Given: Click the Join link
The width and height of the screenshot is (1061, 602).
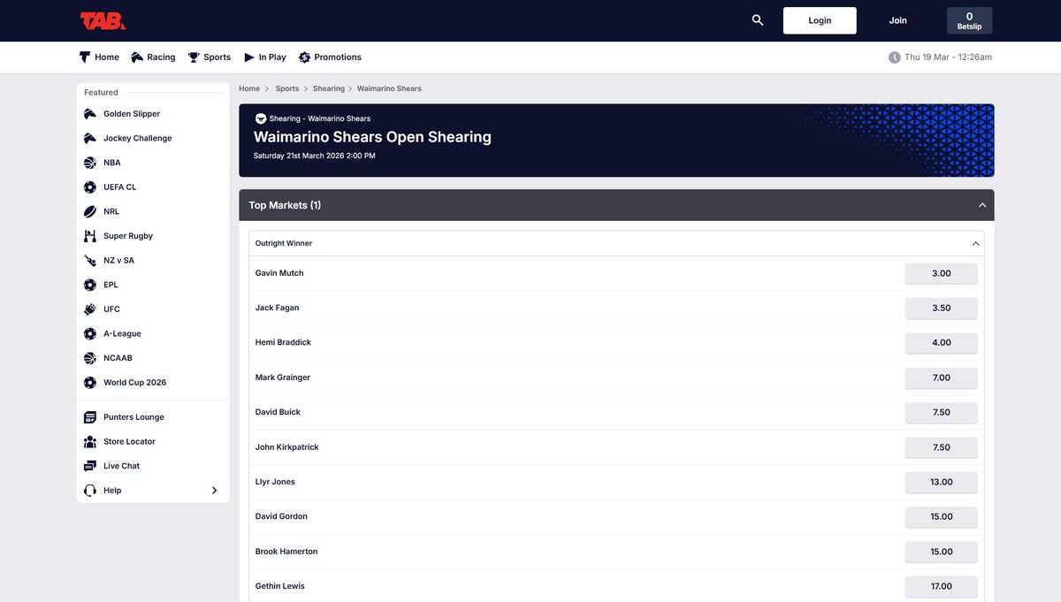Looking at the screenshot, I should (897, 20).
